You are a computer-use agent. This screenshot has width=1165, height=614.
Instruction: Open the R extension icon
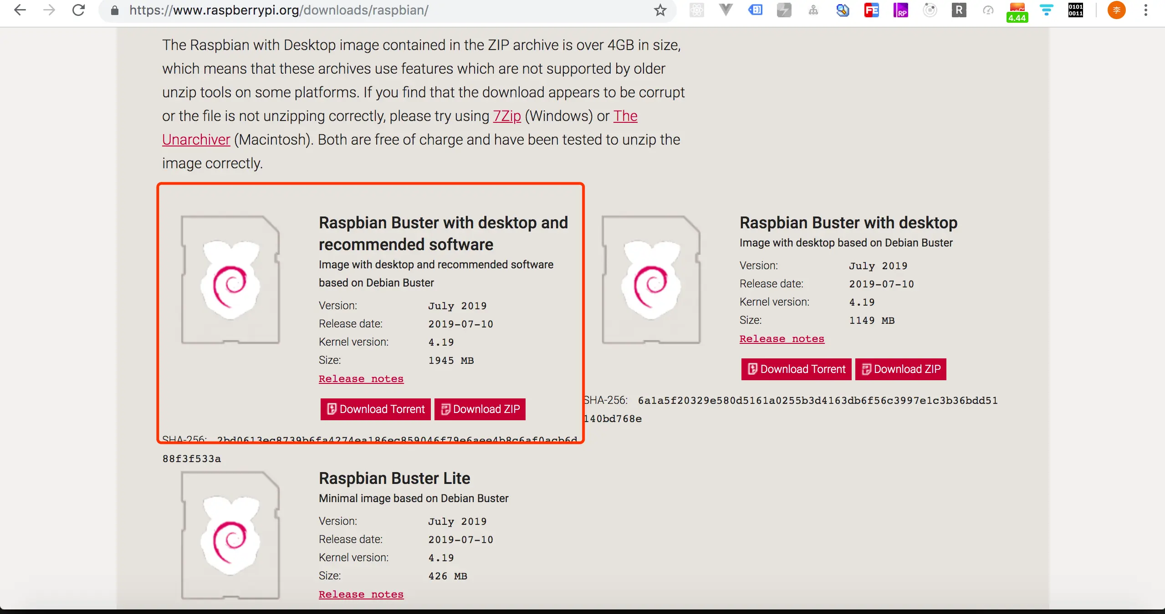[959, 10]
